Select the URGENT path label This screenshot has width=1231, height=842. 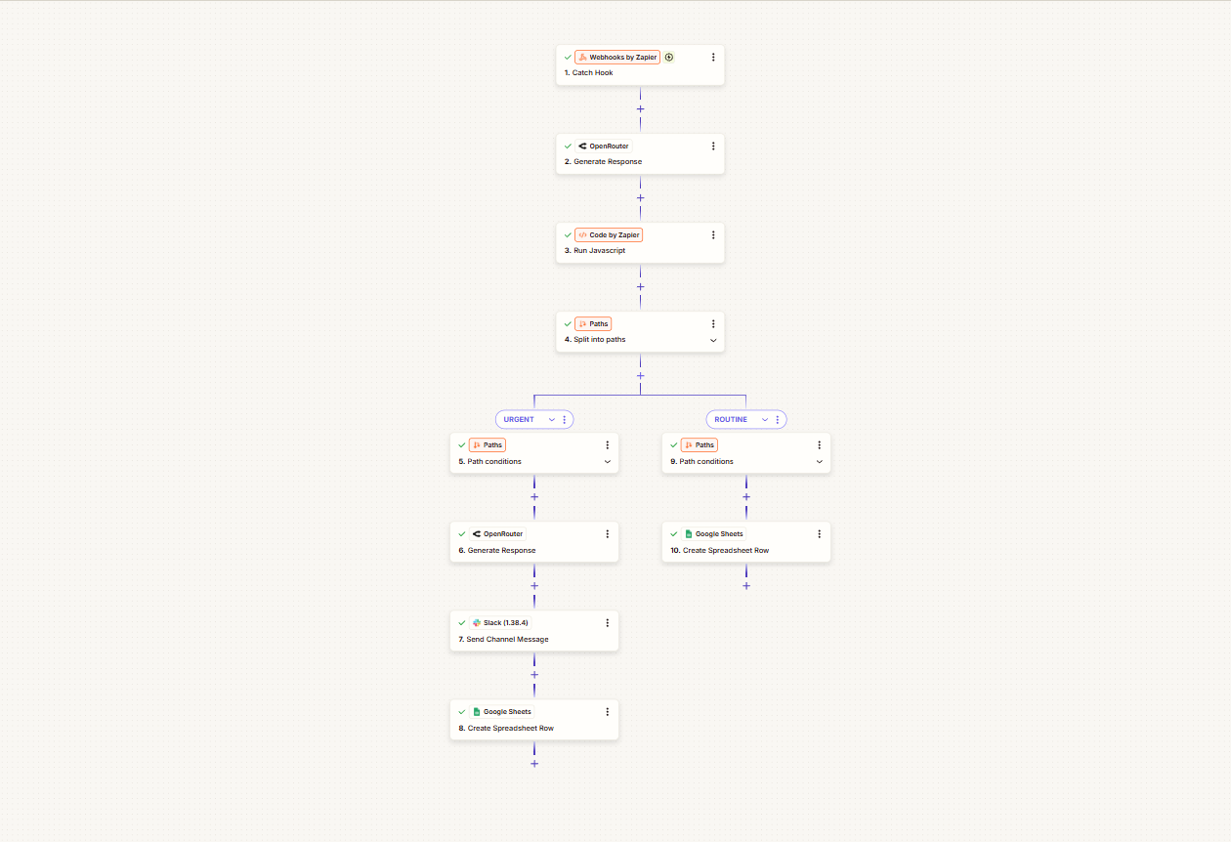(519, 419)
